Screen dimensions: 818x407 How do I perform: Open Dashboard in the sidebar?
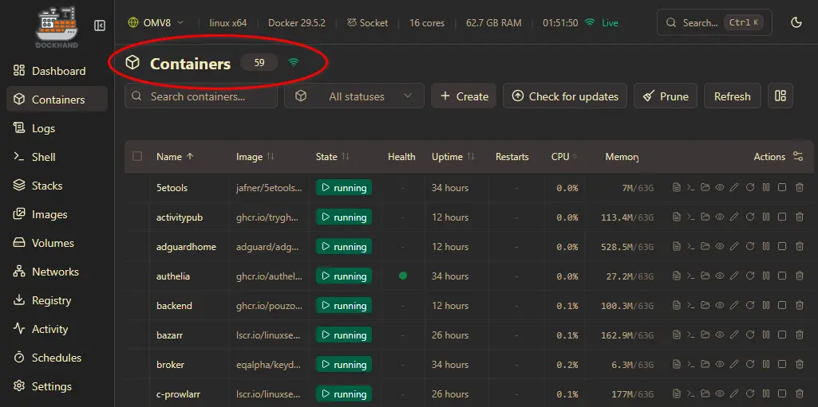tap(57, 71)
